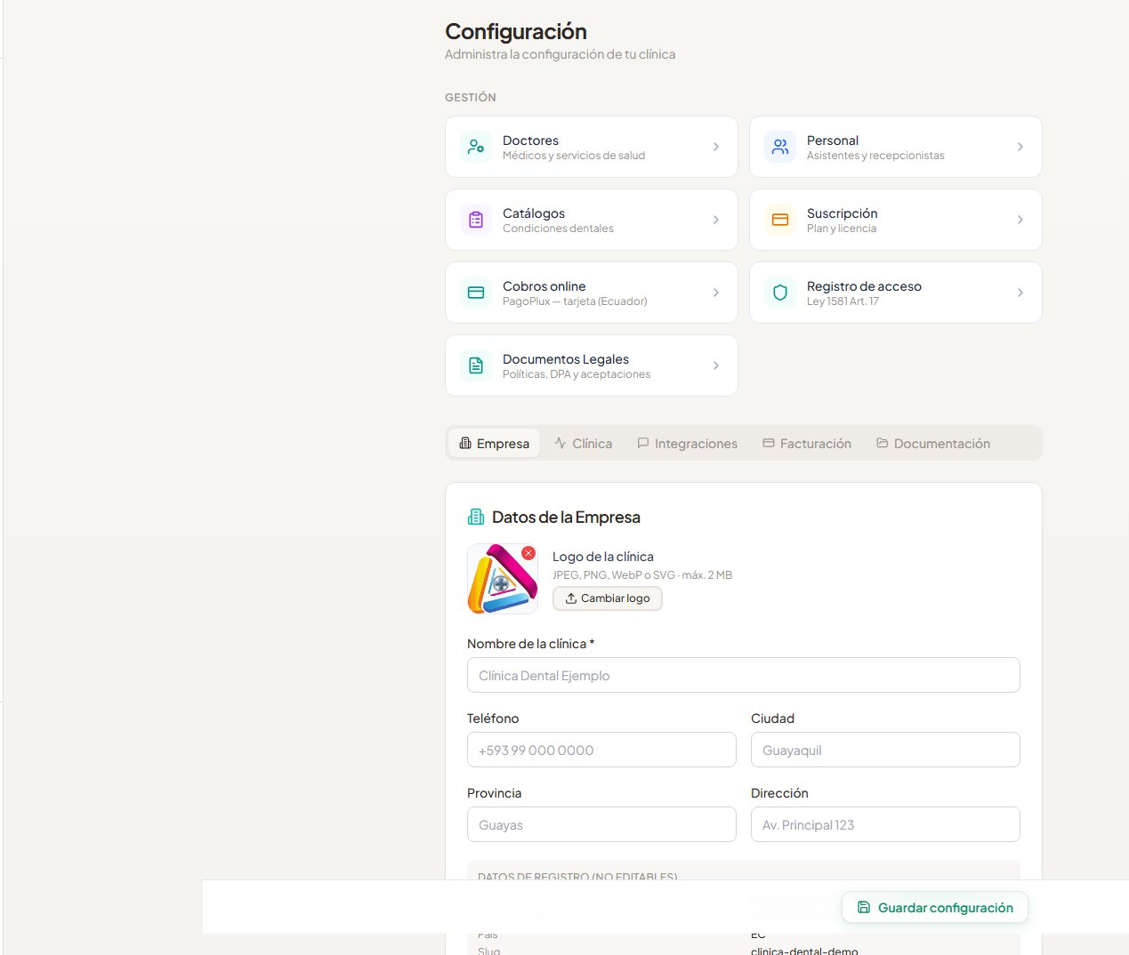
Task: Click 'Asistentes y recepcionistas' text
Action: [x=875, y=156]
